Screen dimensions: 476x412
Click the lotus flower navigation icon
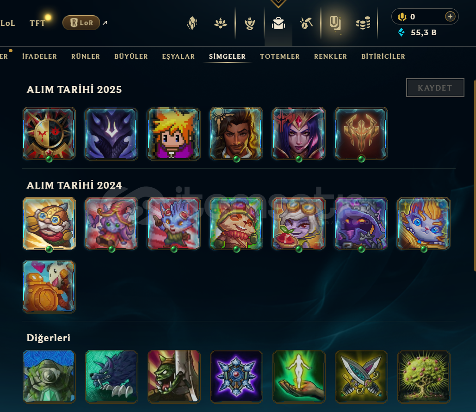point(220,23)
